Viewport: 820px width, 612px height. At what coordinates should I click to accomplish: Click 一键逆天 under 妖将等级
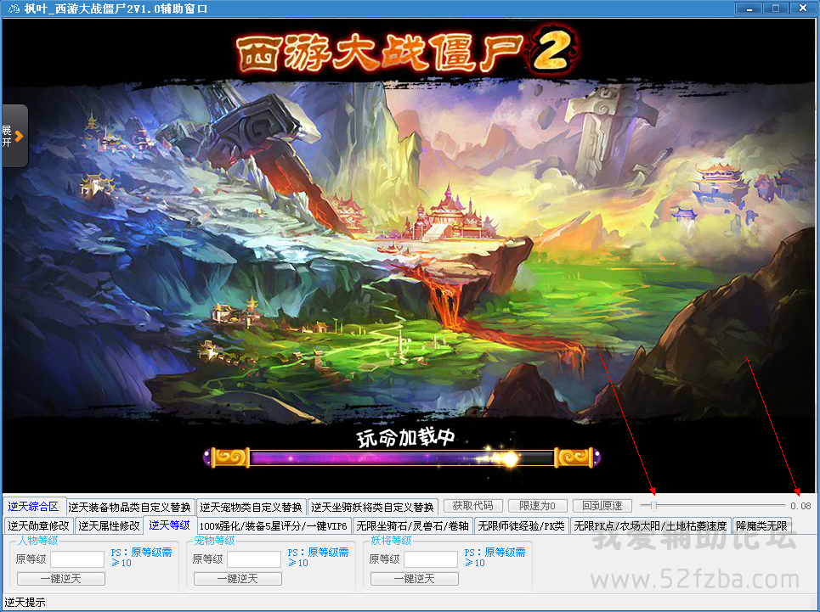click(415, 579)
